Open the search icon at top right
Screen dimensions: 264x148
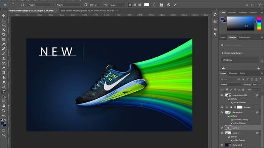247,5
